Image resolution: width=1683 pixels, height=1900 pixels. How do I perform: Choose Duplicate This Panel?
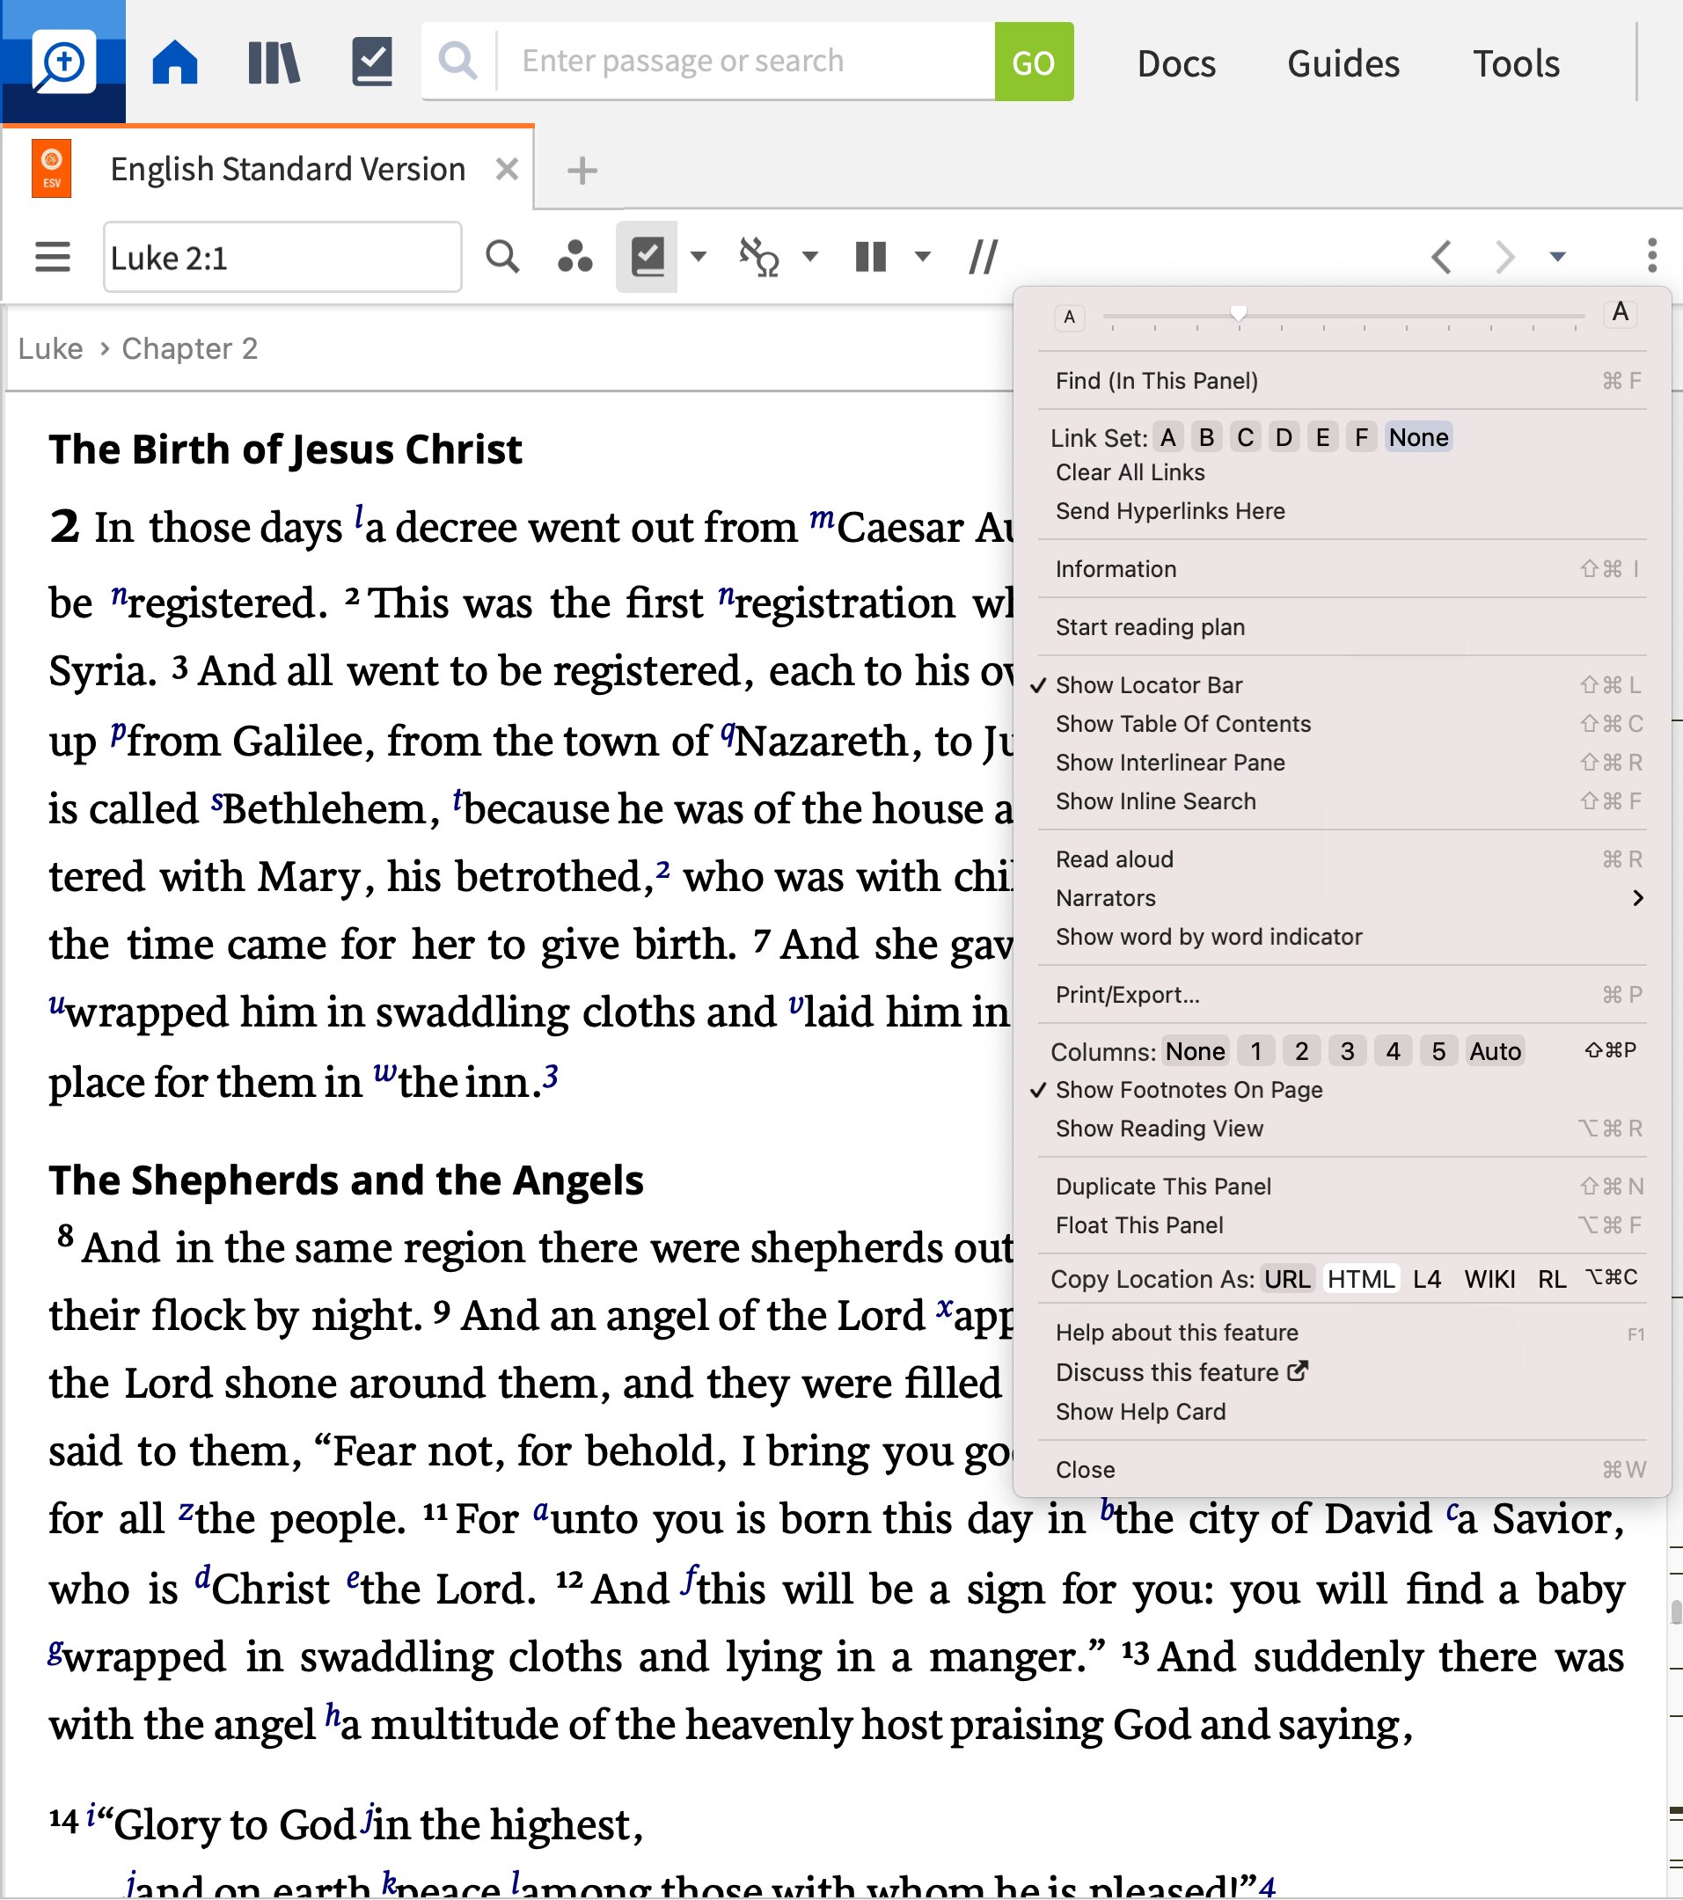pos(1342,1186)
